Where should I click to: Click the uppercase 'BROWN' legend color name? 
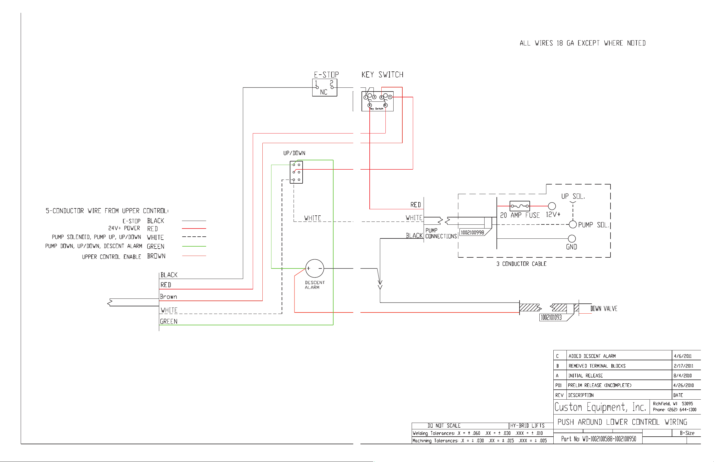click(156, 256)
